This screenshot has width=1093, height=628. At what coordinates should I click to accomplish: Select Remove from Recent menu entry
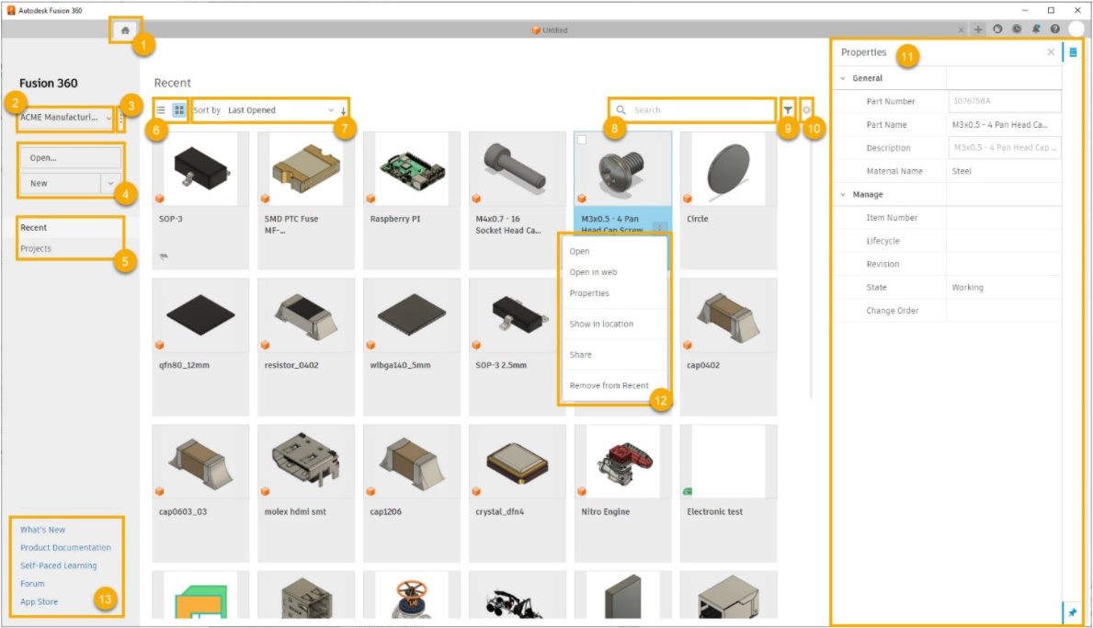point(609,385)
